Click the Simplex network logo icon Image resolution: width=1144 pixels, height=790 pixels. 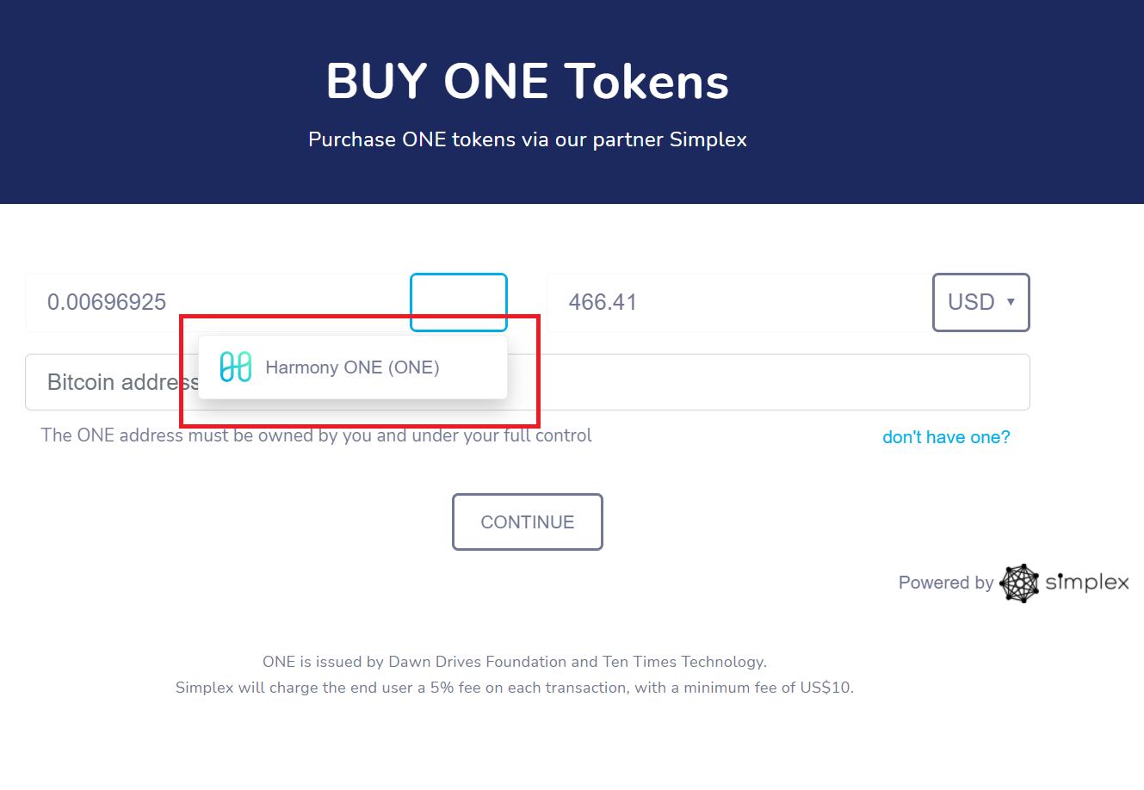(1019, 583)
